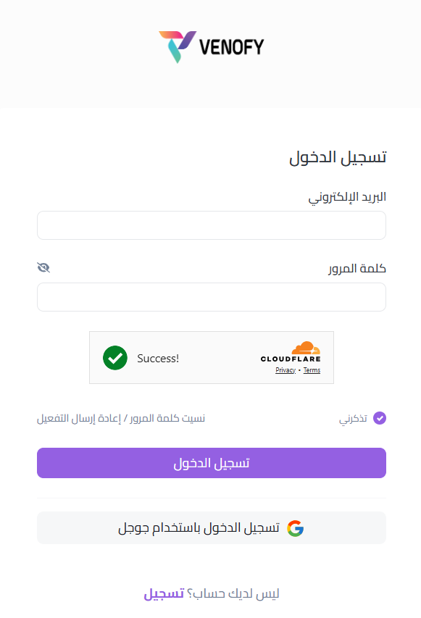The height and width of the screenshot is (618, 421).
Task: Click the Venofy colorful logo mark
Action: [x=178, y=46]
